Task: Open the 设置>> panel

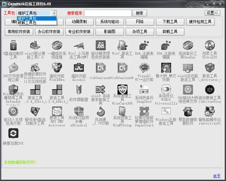Action: [x=212, y=13]
